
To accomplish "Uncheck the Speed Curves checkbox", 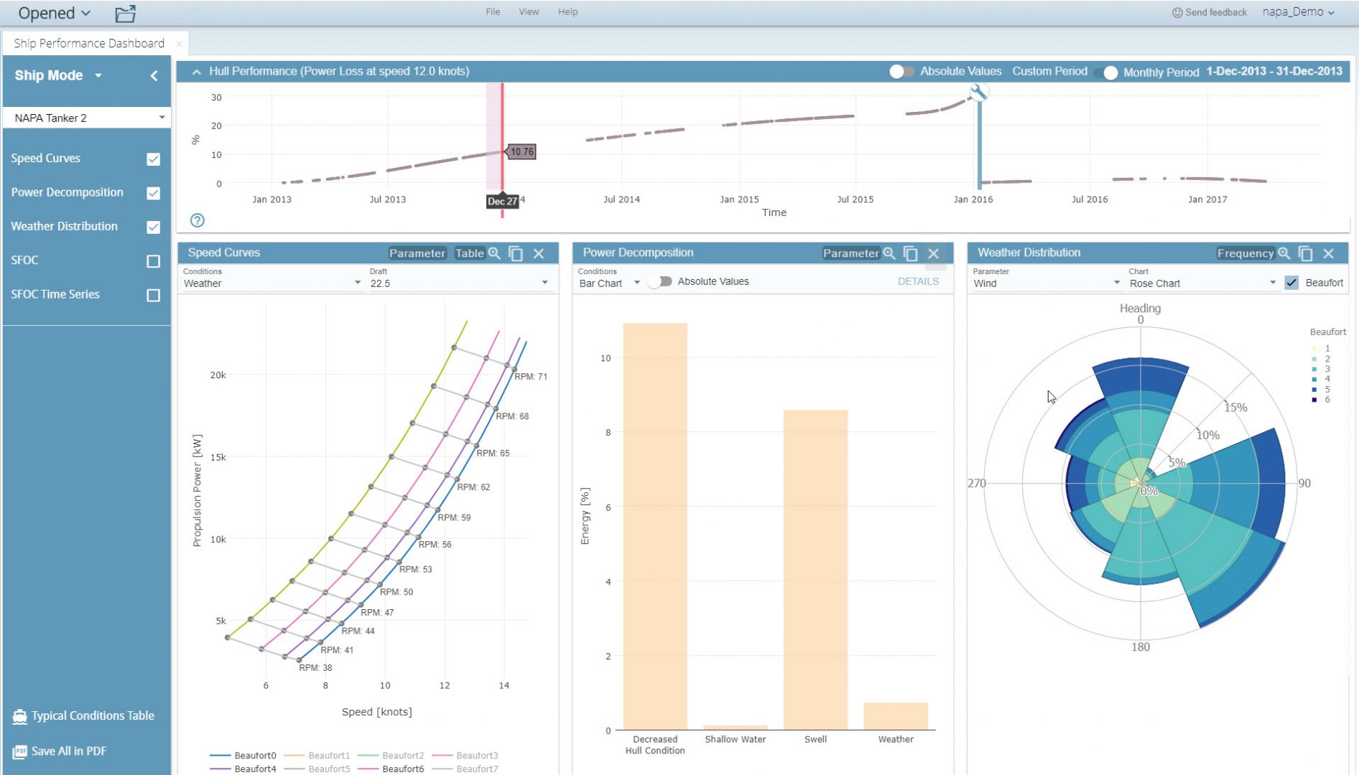I will pos(152,159).
